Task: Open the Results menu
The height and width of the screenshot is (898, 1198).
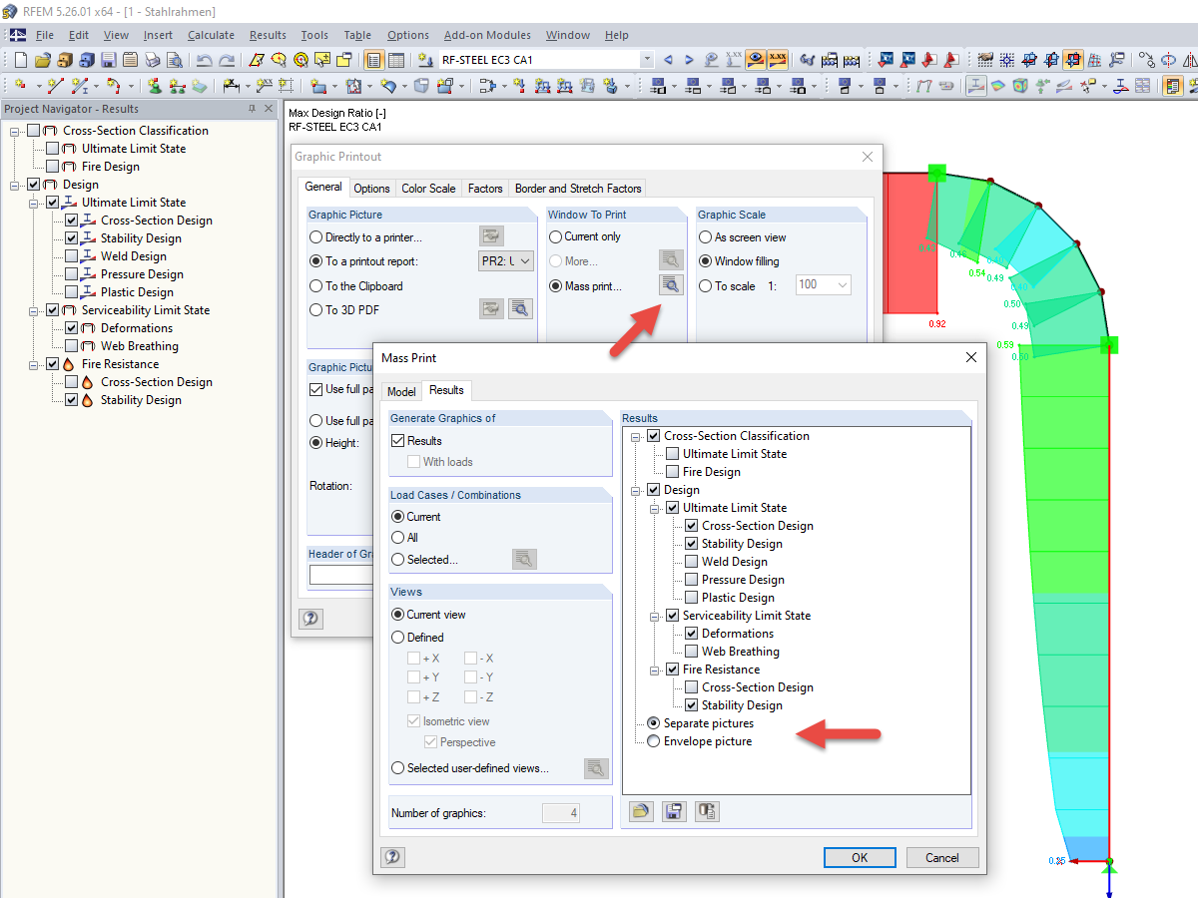Action: [x=268, y=35]
